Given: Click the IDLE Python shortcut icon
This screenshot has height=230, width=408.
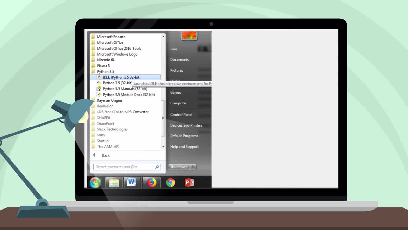Looking at the screenshot, I should click(x=99, y=77).
